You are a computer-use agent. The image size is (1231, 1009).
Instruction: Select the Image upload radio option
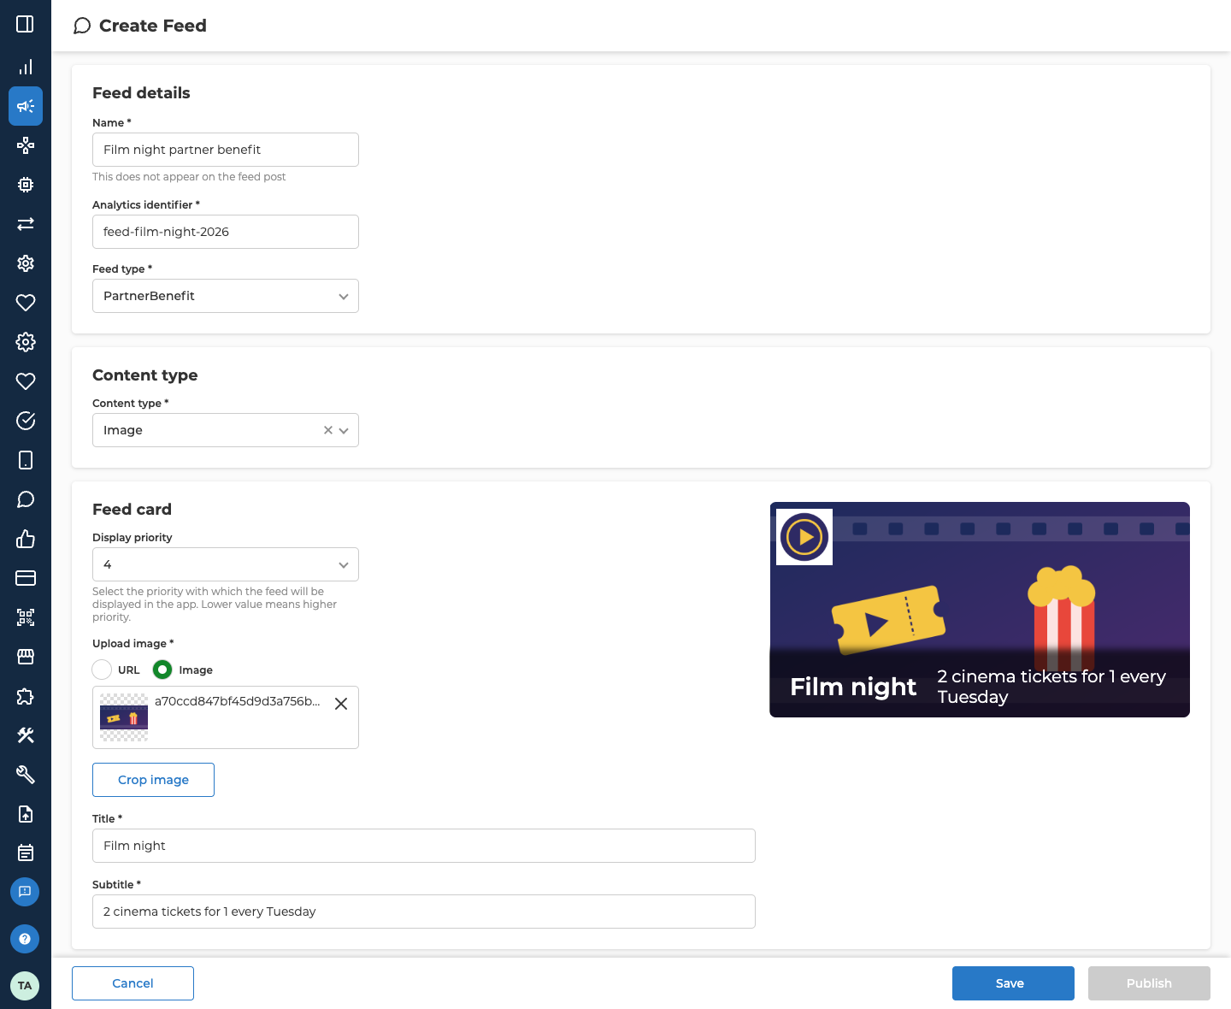pyautogui.click(x=162, y=670)
